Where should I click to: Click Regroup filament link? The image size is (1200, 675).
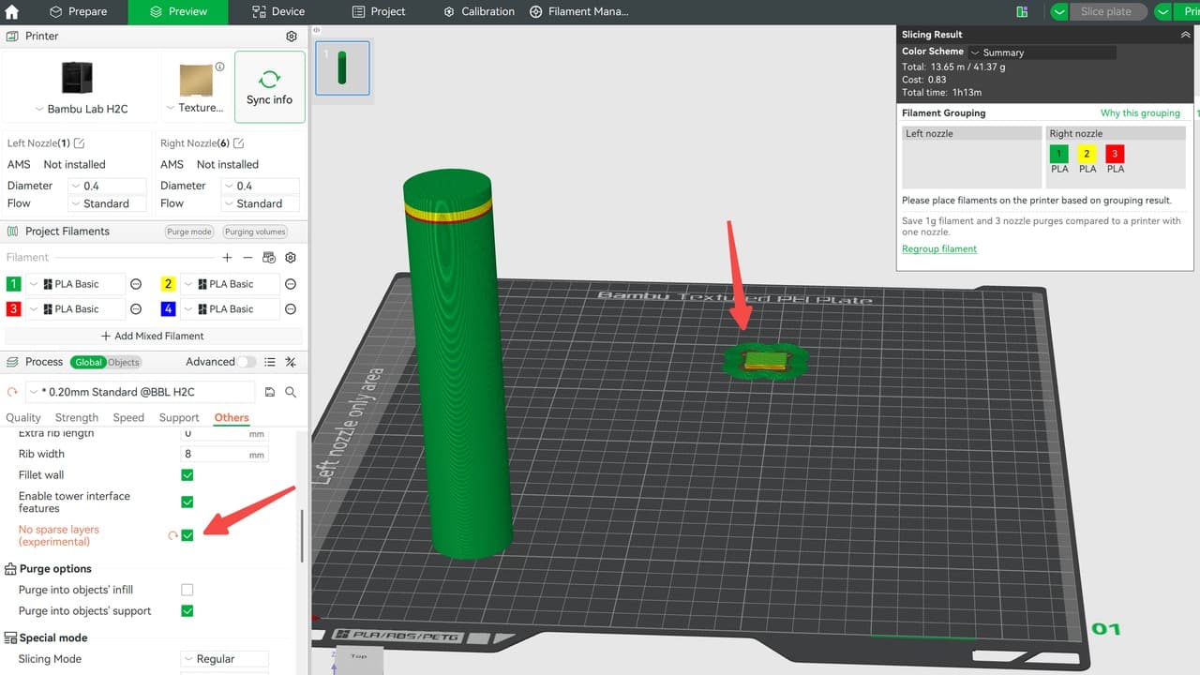tap(939, 249)
